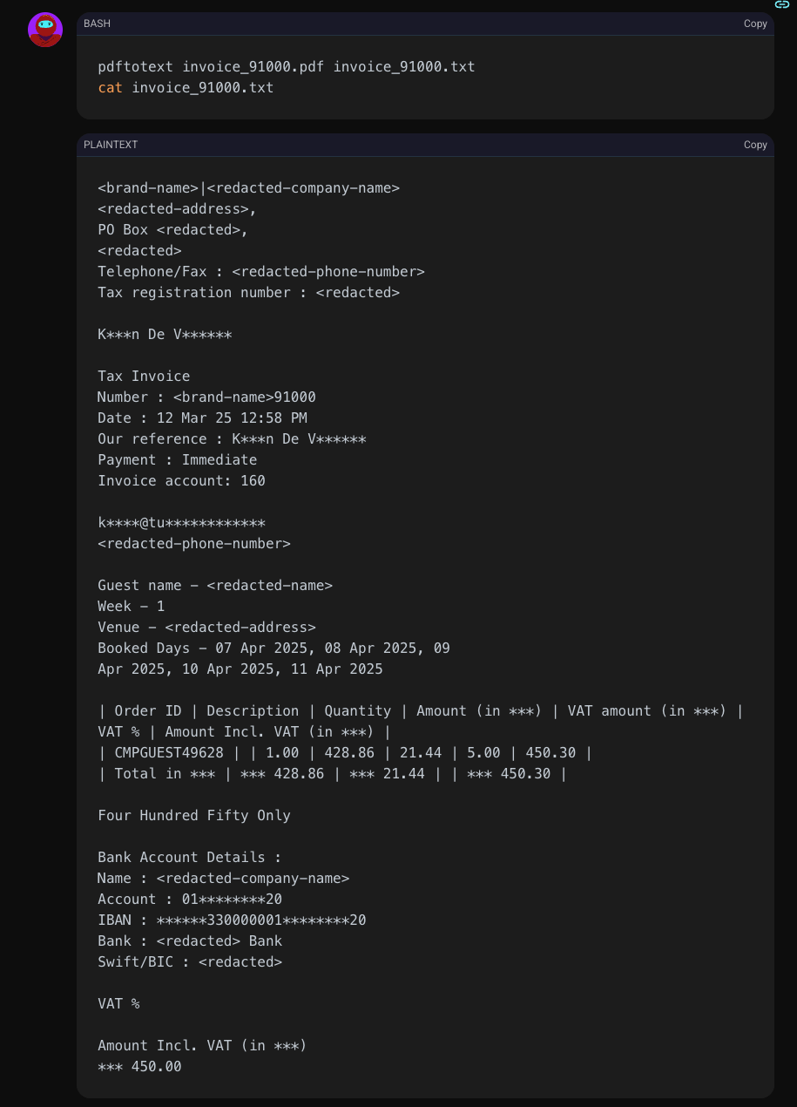Click the Payment : Immediate line
Screen dimensions: 797x1107
click(177, 460)
